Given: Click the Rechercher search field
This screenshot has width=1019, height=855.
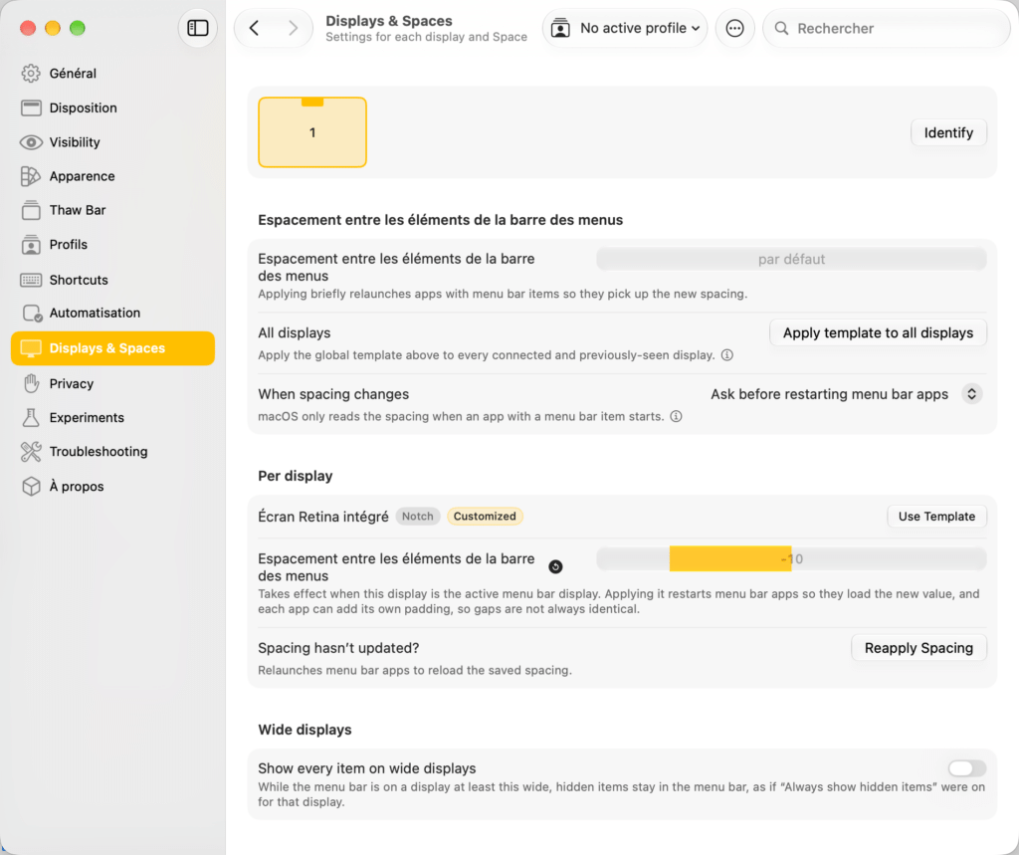Looking at the screenshot, I should (887, 28).
